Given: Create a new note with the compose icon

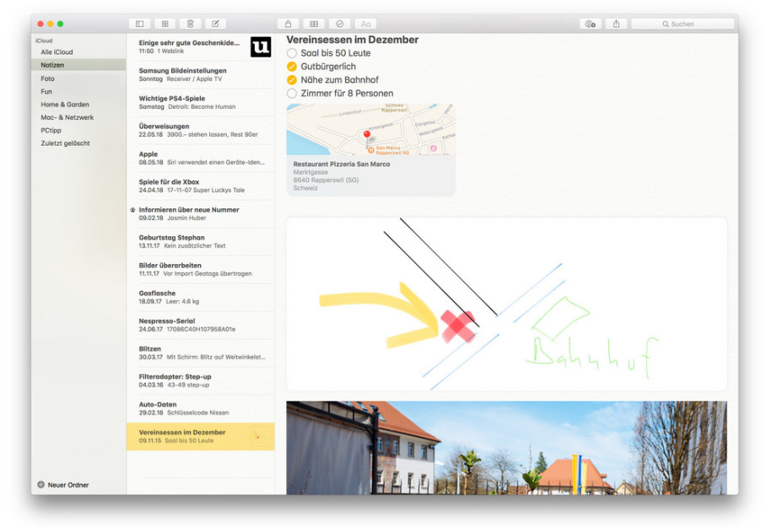Looking at the screenshot, I should (x=215, y=24).
